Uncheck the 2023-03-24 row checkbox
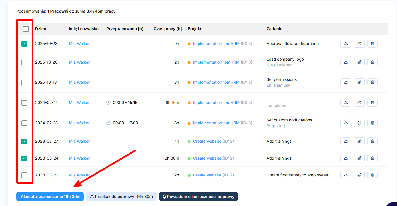 tap(25, 158)
